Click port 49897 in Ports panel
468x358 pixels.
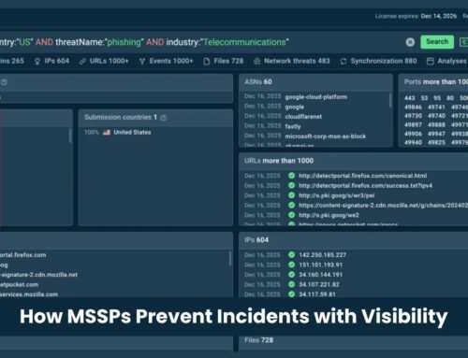coord(413,125)
